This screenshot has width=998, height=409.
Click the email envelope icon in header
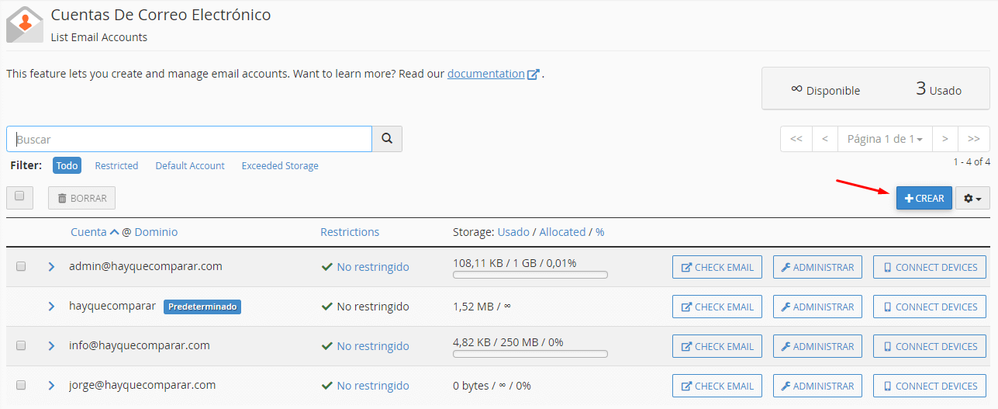[x=25, y=24]
